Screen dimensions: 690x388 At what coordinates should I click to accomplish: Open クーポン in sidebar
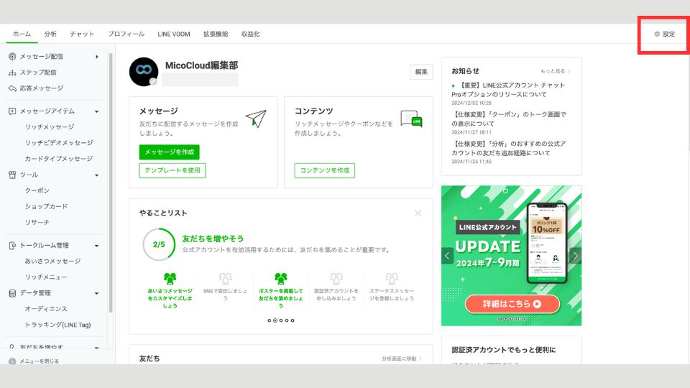tap(37, 190)
